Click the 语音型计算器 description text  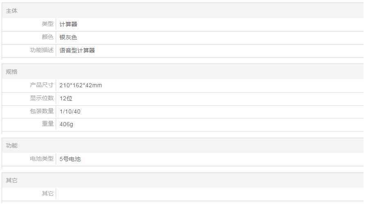coord(77,50)
